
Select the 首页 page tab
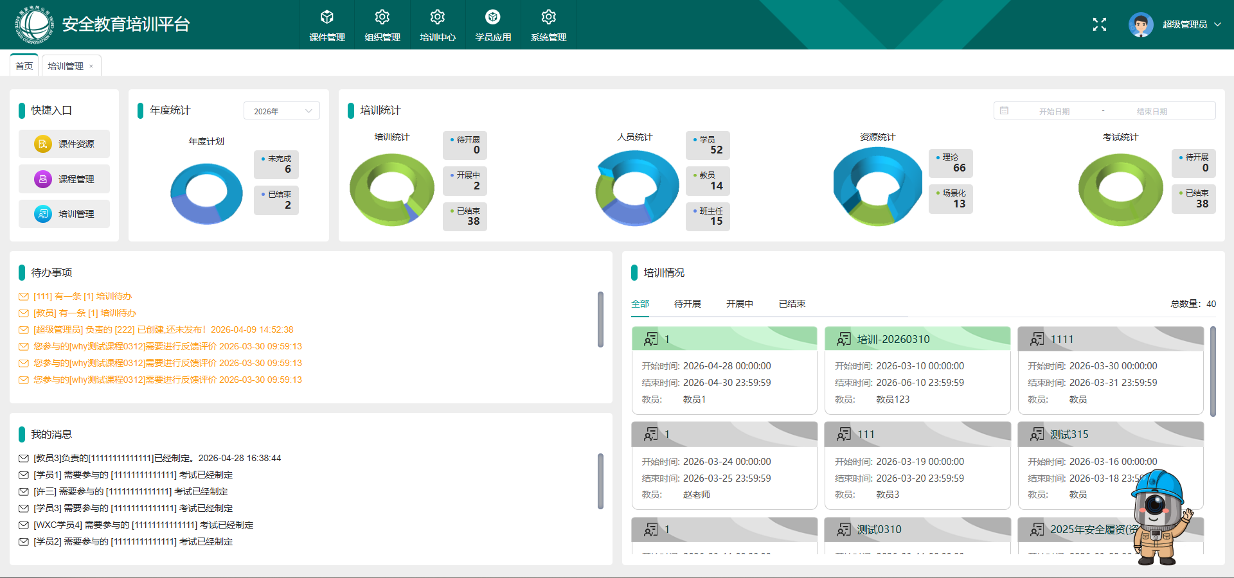pyautogui.click(x=24, y=66)
